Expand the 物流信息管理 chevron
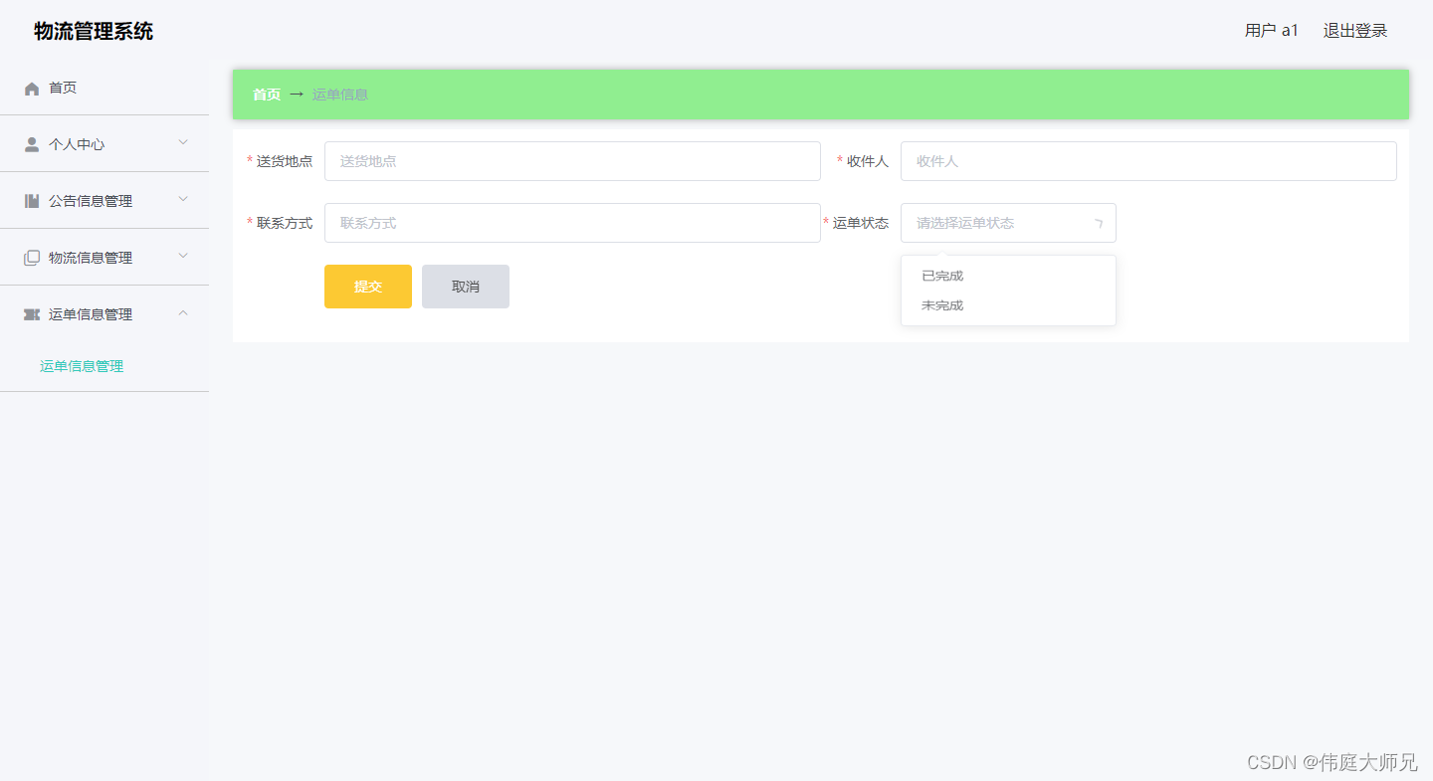The height and width of the screenshot is (781, 1433). click(x=183, y=256)
